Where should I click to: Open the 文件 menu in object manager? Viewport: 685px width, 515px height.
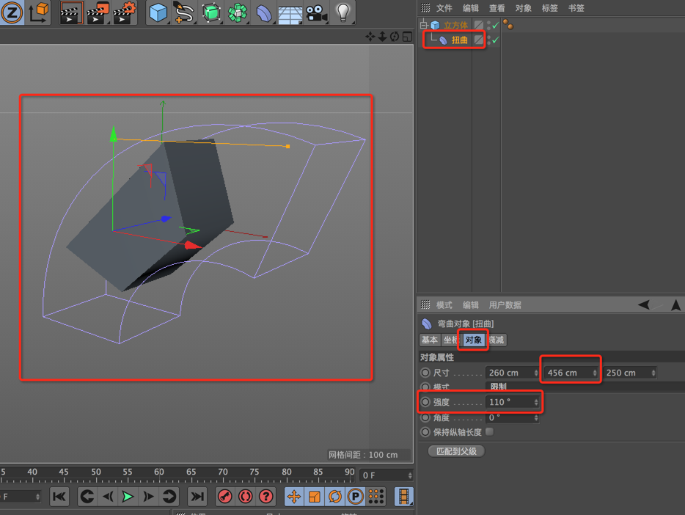tap(444, 8)
